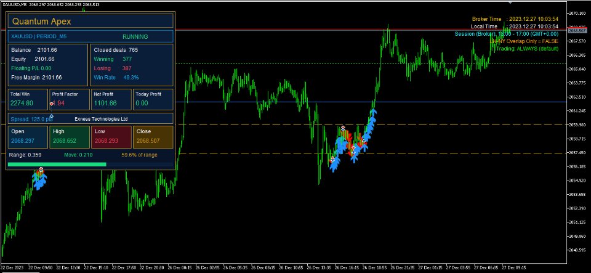Click the trade marker below the Range progress bar

(x=41, y=169)
